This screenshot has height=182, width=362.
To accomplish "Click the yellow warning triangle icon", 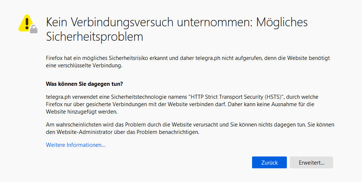I will click(26, 24).
